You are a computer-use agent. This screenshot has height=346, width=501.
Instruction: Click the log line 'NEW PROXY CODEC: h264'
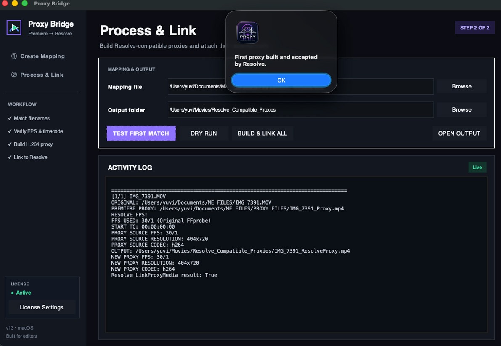point(143,269)
